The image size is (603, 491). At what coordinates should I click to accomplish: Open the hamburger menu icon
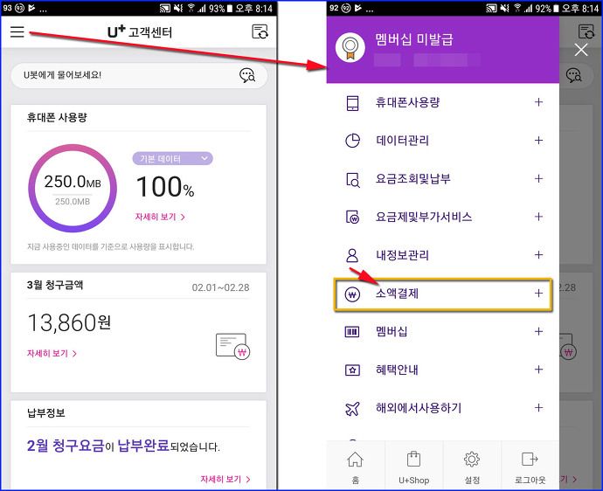tap(17, 31)
